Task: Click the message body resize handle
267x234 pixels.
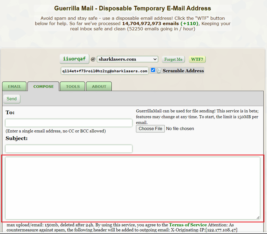Action: click(x=258, y=217)
